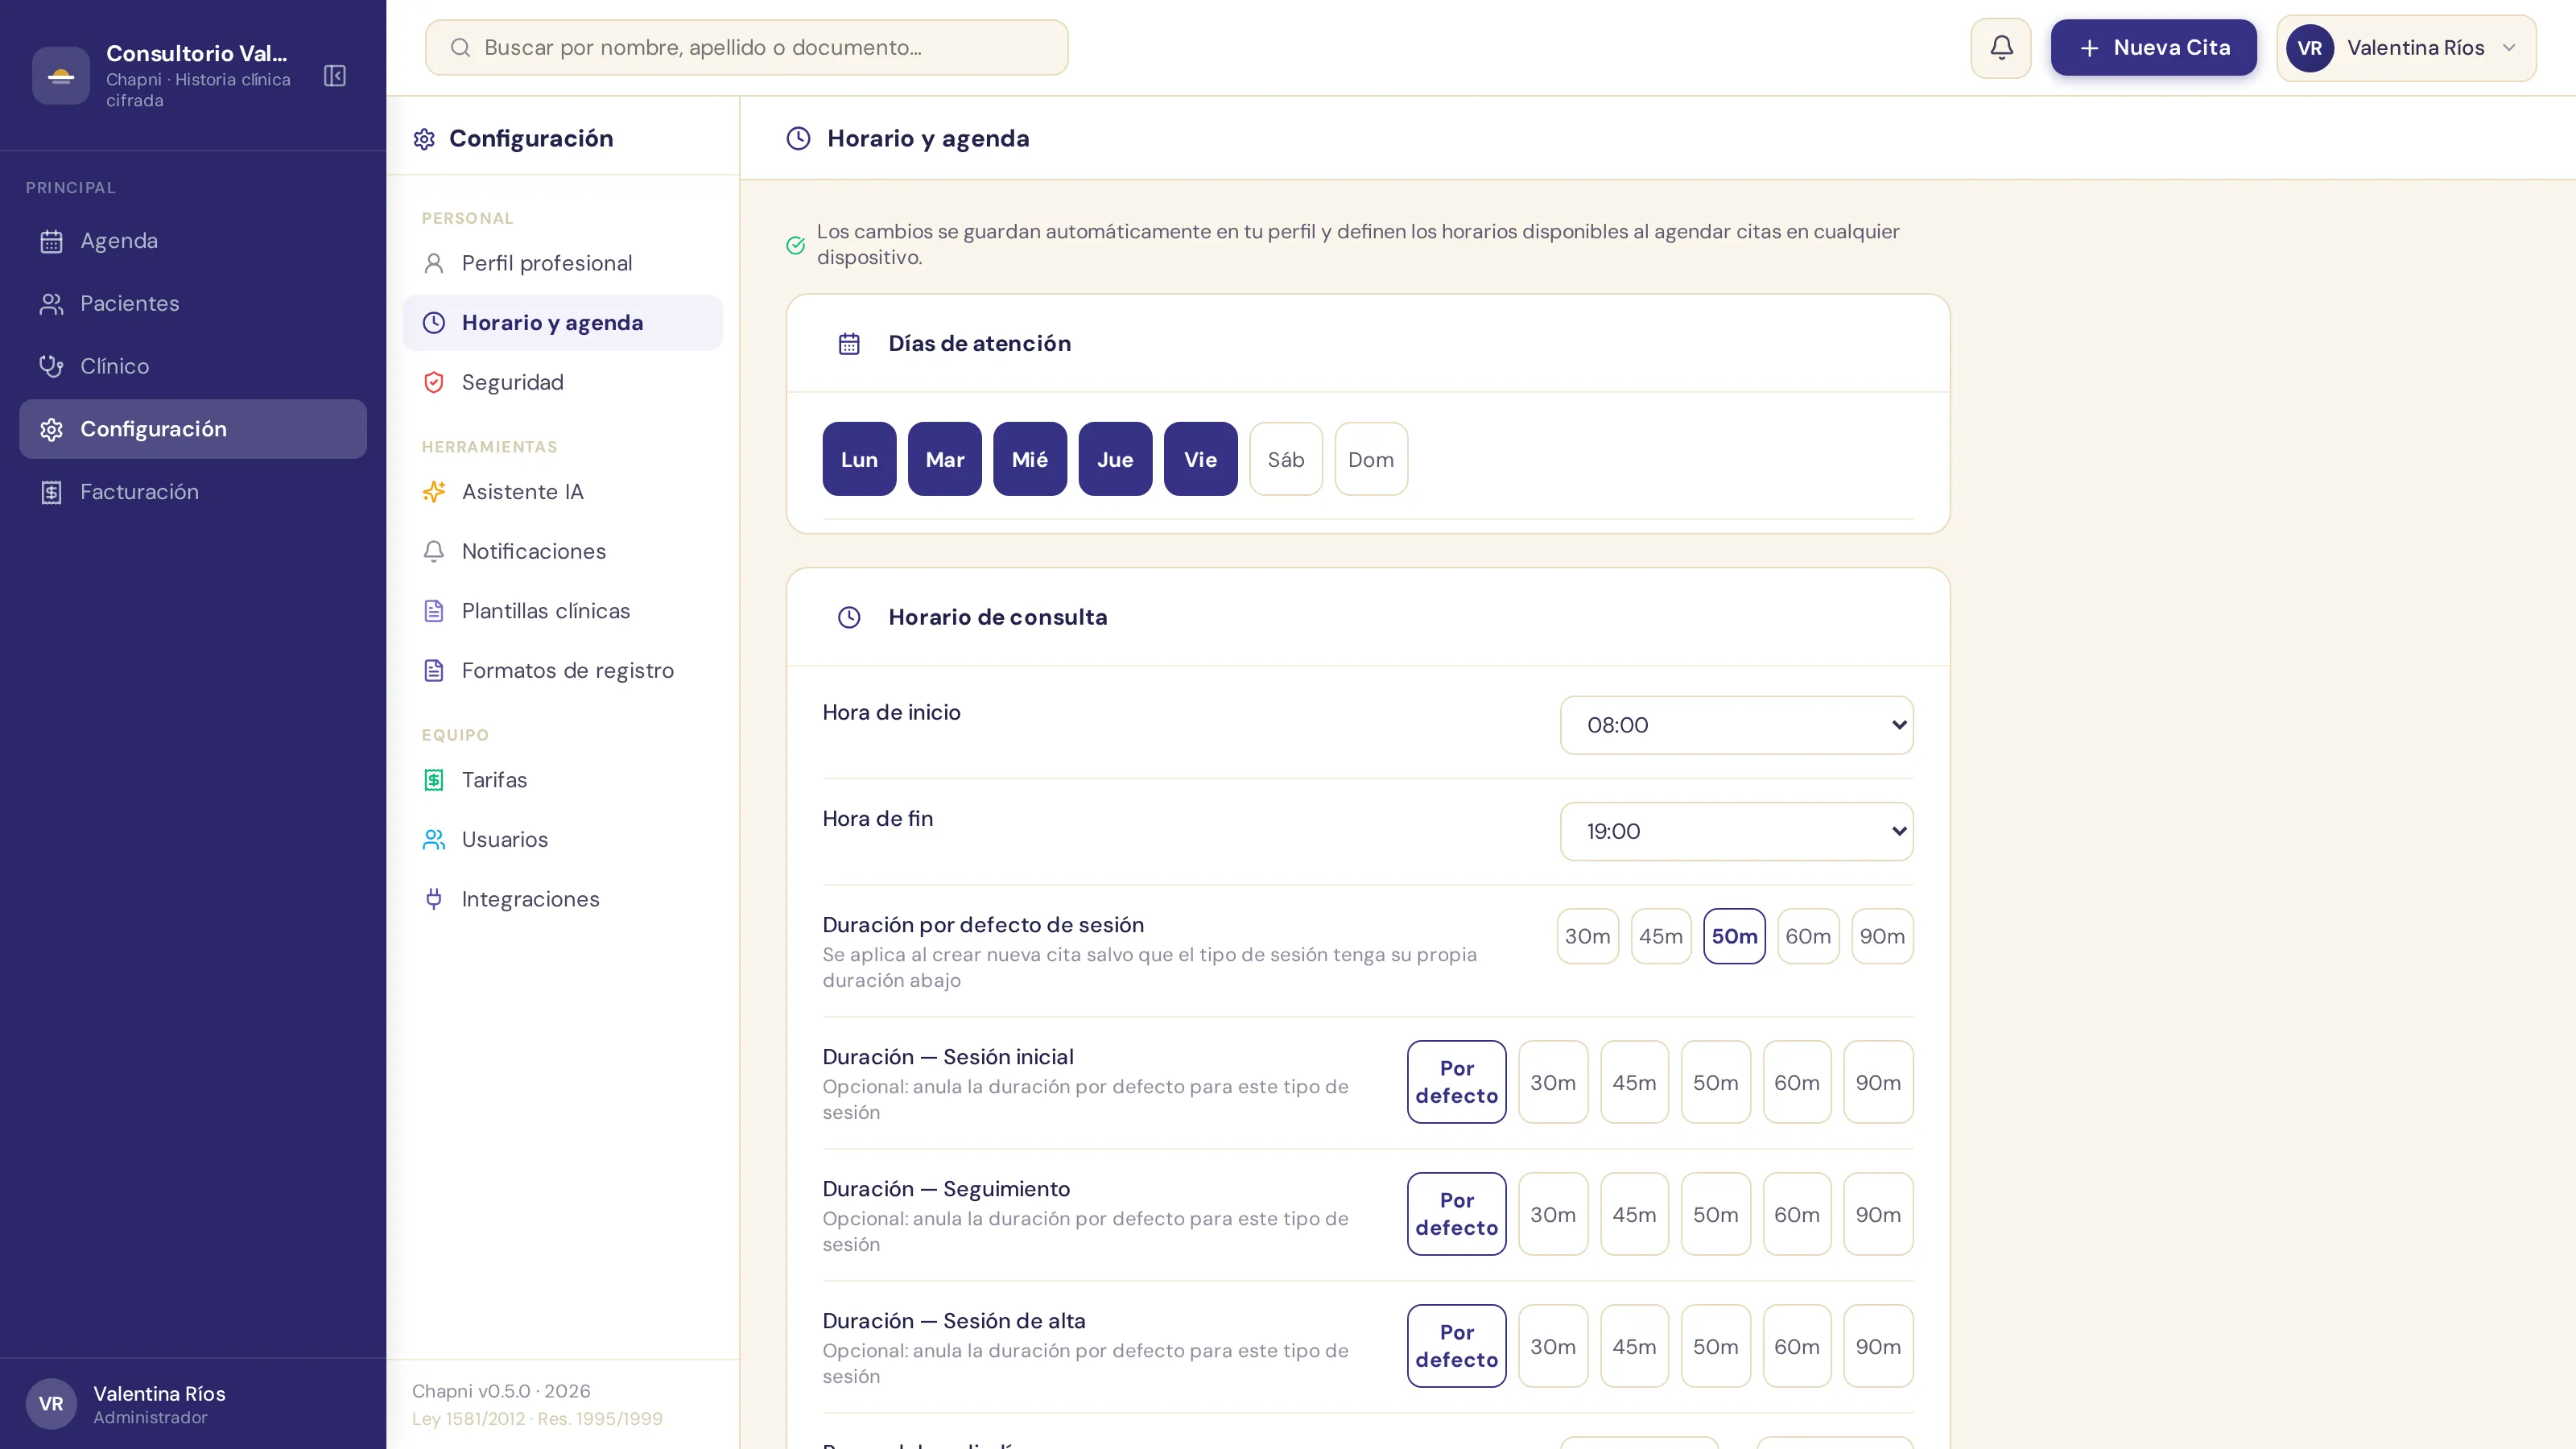Open the Hora de fin dropdown
The image size is (2576, 1449).
coord(1737,831)
